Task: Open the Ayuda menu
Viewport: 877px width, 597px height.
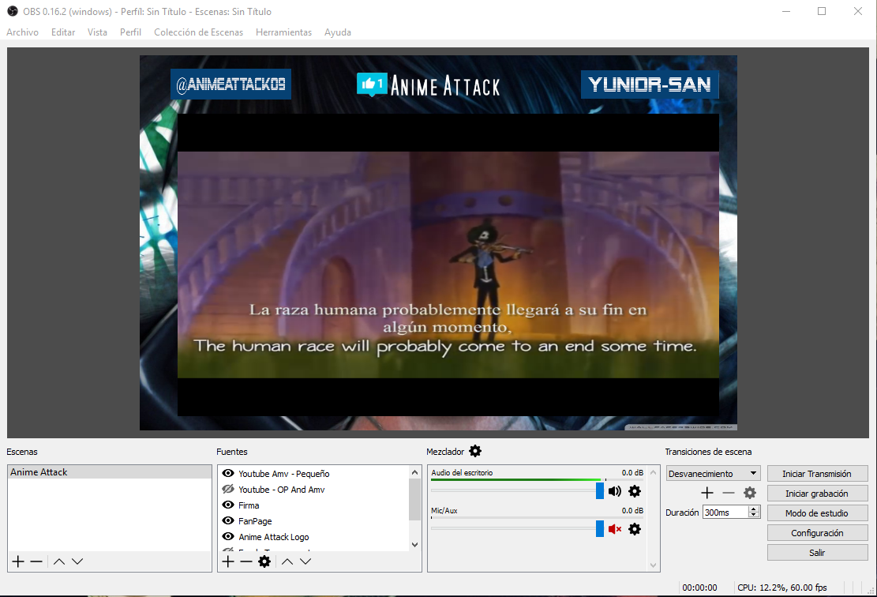Action: [x=338, y=32]
